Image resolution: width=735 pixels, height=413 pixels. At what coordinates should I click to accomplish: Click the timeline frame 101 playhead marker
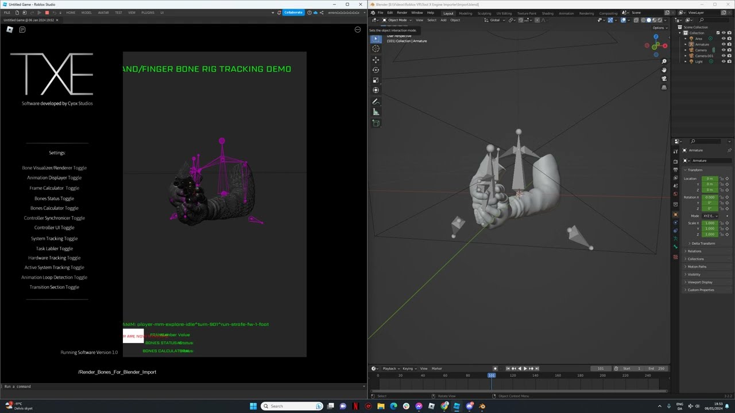tap(492, 375)
